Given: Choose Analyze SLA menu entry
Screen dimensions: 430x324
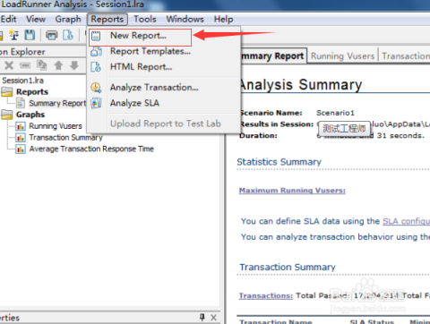Looking at the screenshot, I should coord(134,103).
